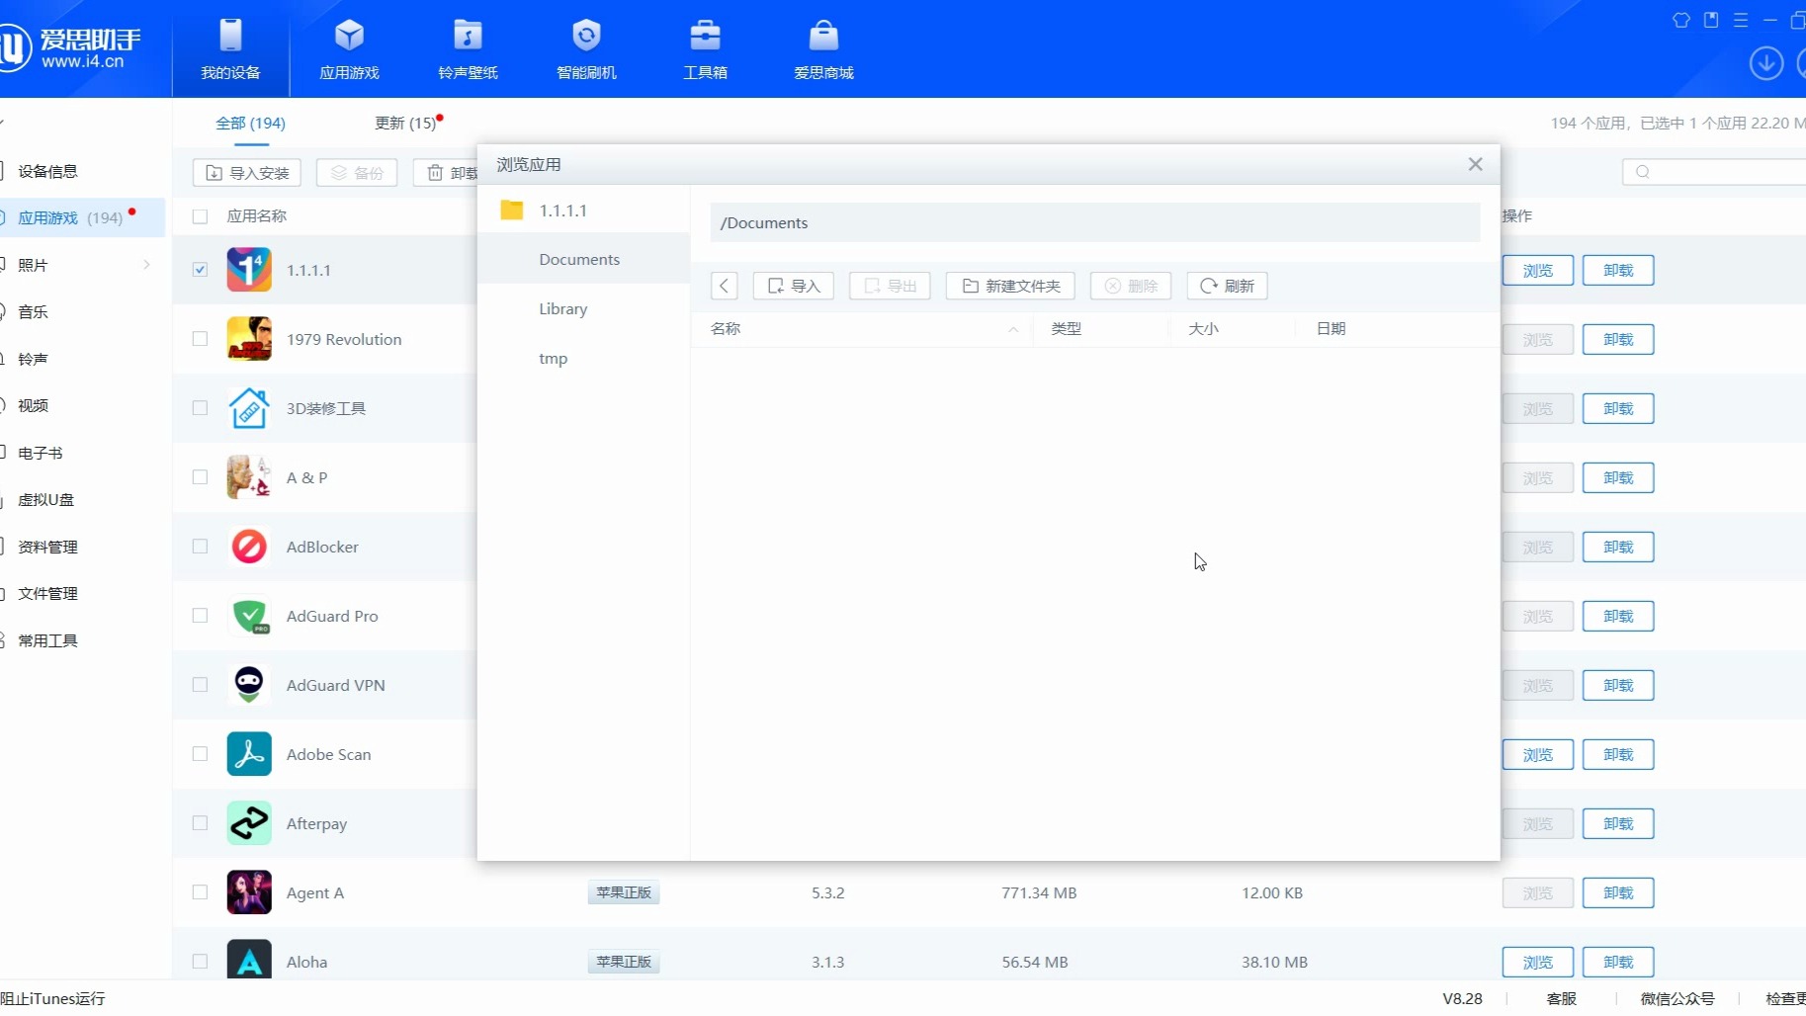Open 智能刷机 smart flash
Viewport: 1806px width, 1016px height.
pyautogui.click(x=586, y=49)
